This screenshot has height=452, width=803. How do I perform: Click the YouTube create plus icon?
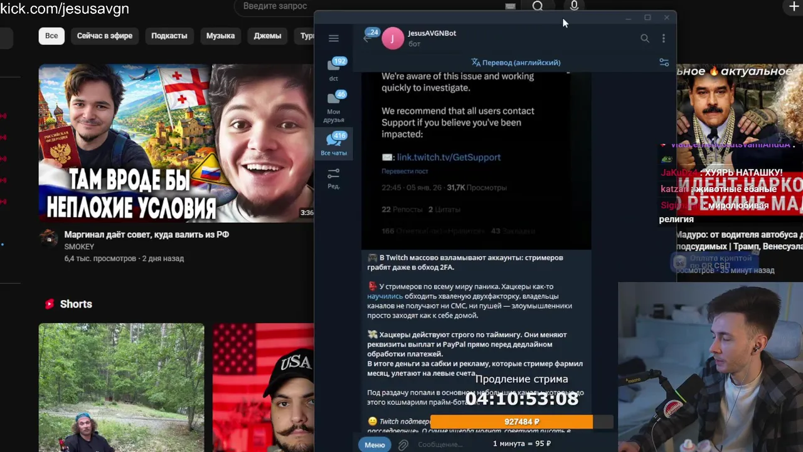[793, 6]
